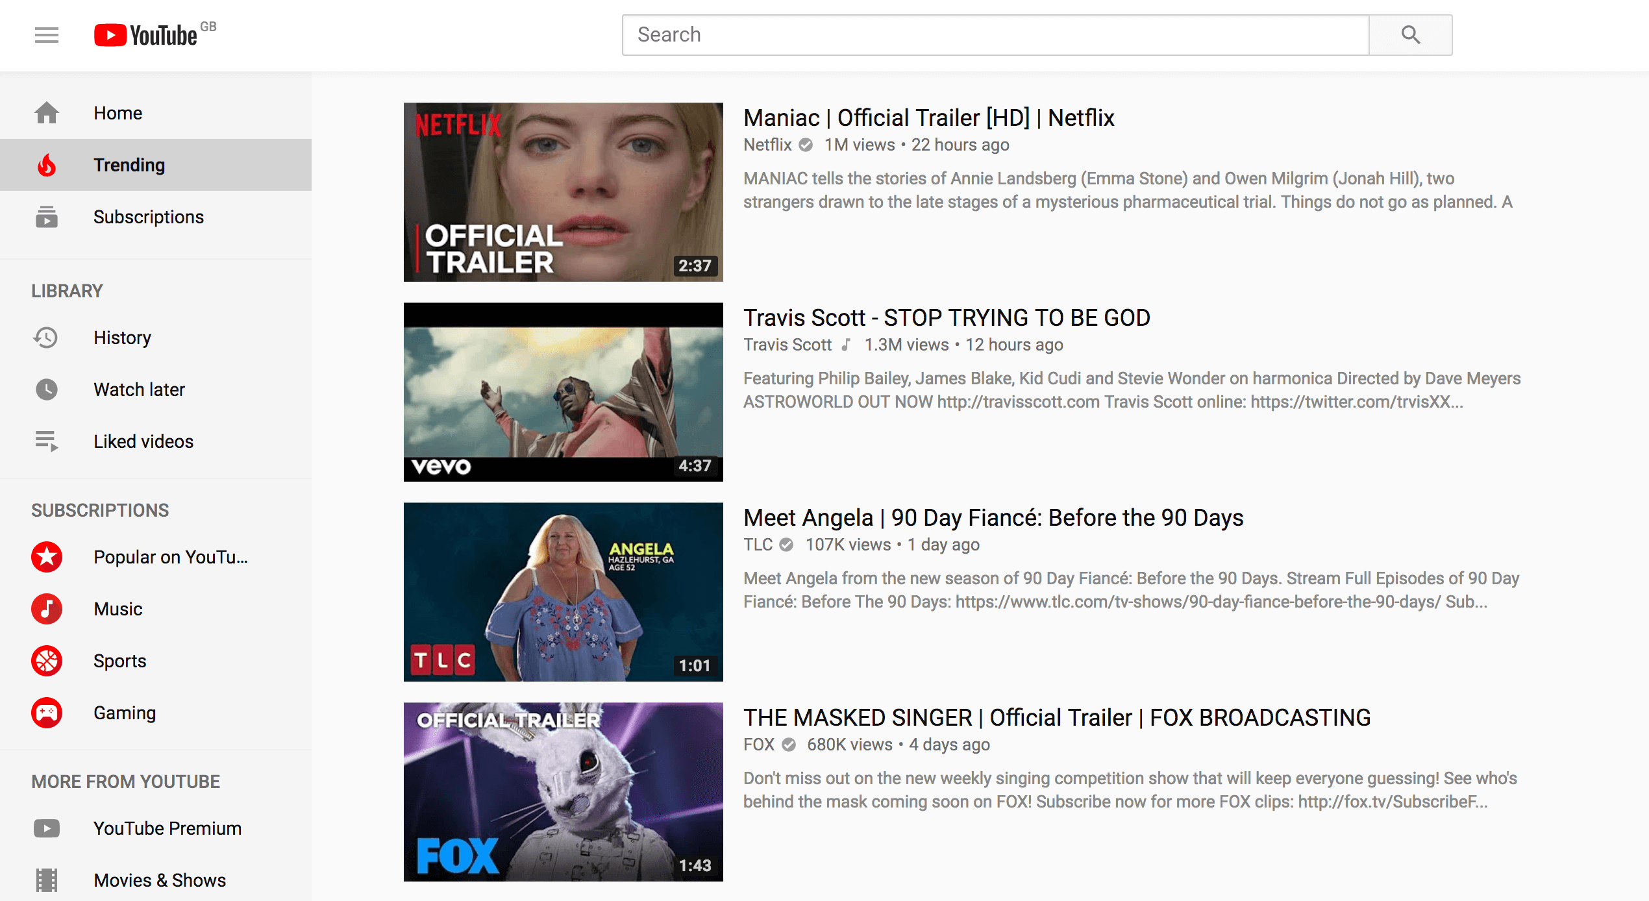Click the Music note icon in Subscriptions
The width and height of the screenshot is (1649, 901).
47,609
